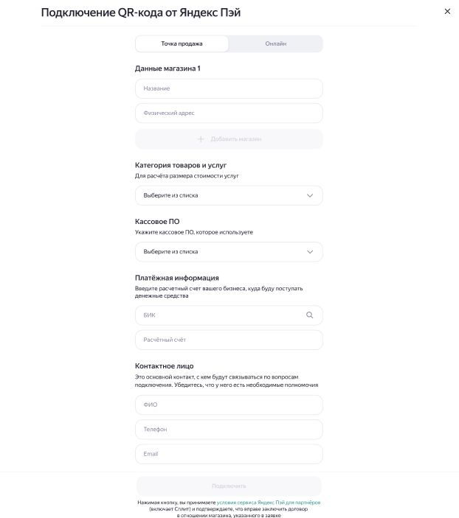Focus the Физический адрес field
Screen dimensions: 459x518
point(229,113)
